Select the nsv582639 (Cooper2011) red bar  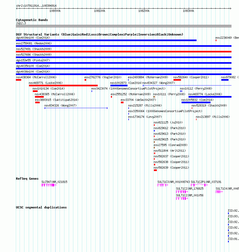coord(155,170)
